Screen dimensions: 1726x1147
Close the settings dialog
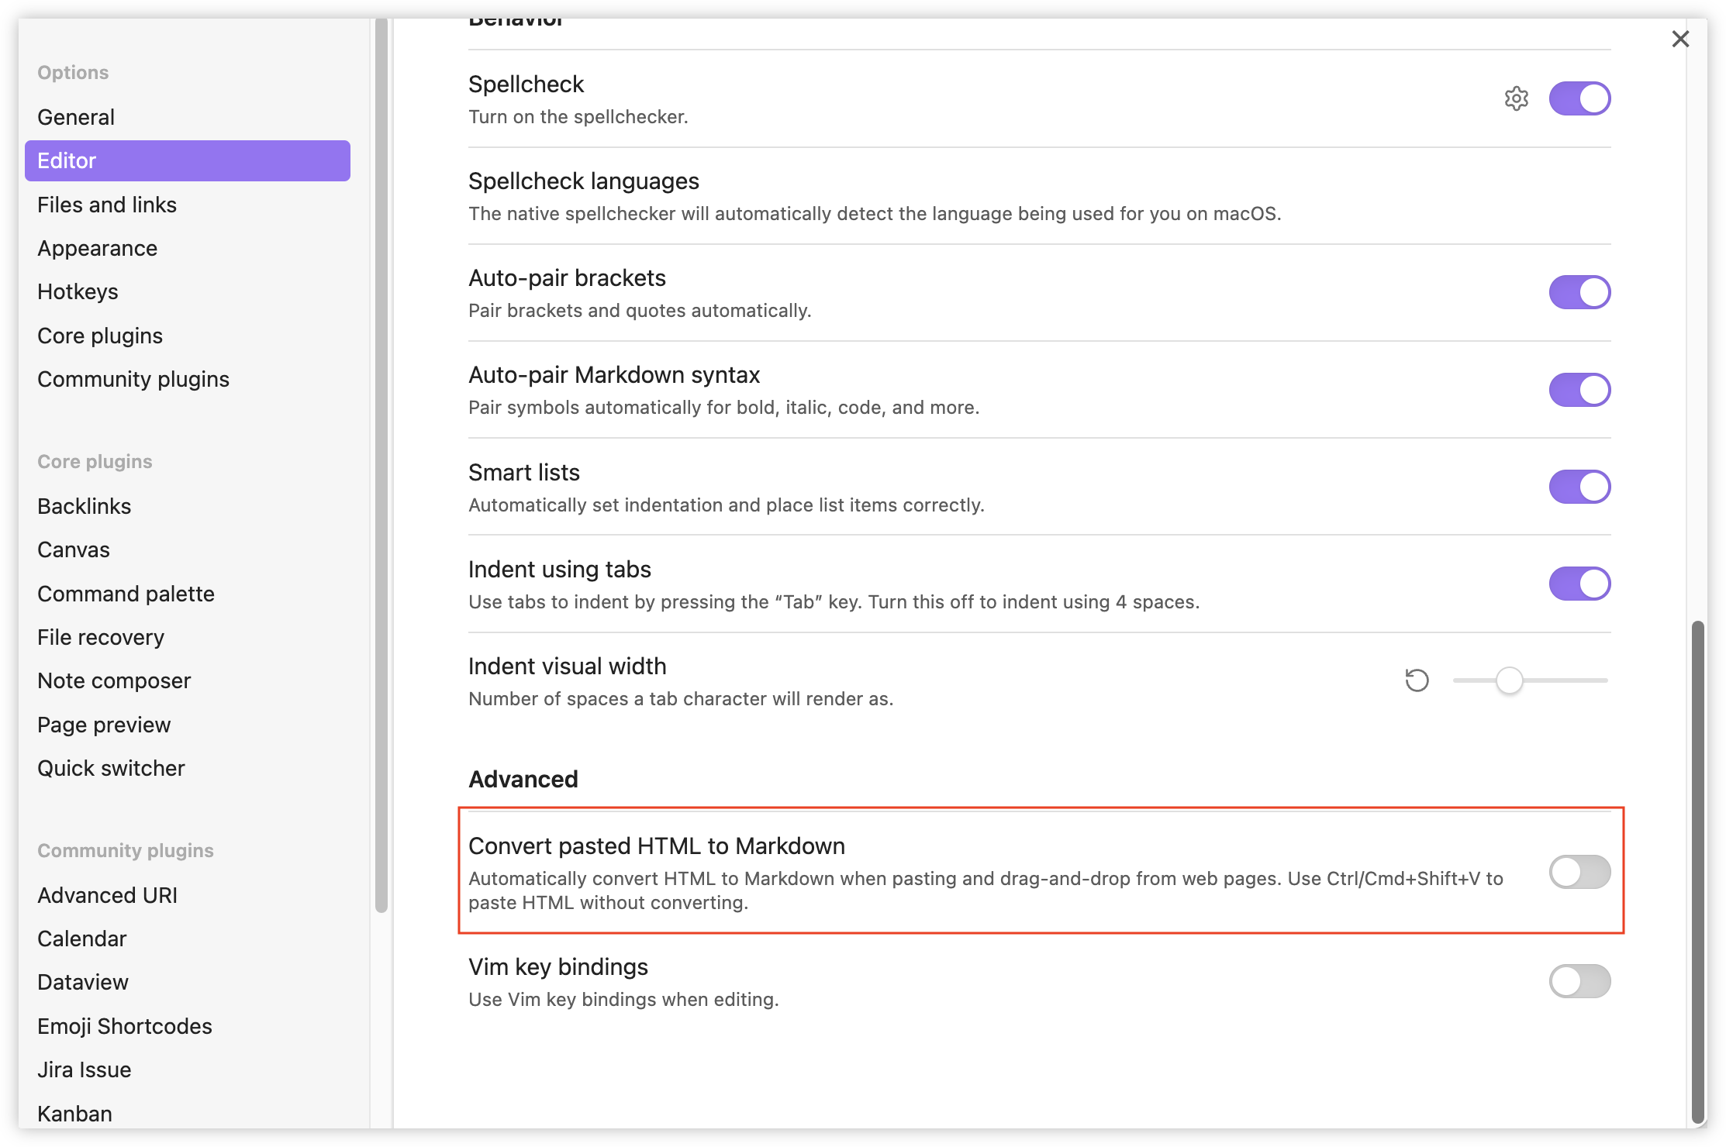coord(1680,38)
